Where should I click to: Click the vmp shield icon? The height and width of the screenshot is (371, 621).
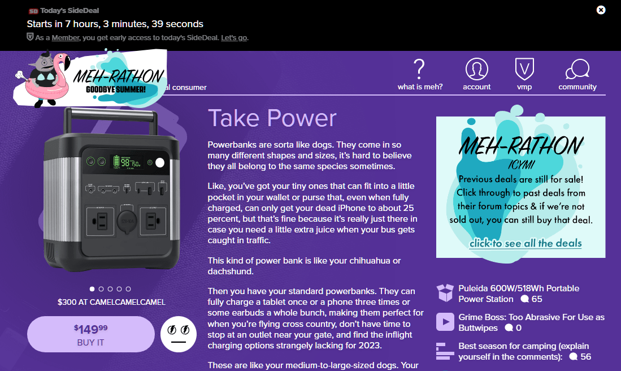524,69
